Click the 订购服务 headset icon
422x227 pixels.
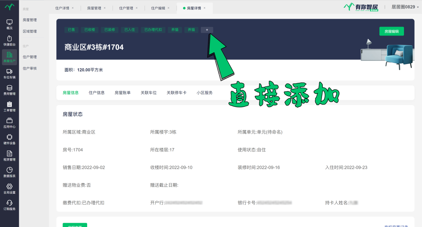(x=9, y=205)
